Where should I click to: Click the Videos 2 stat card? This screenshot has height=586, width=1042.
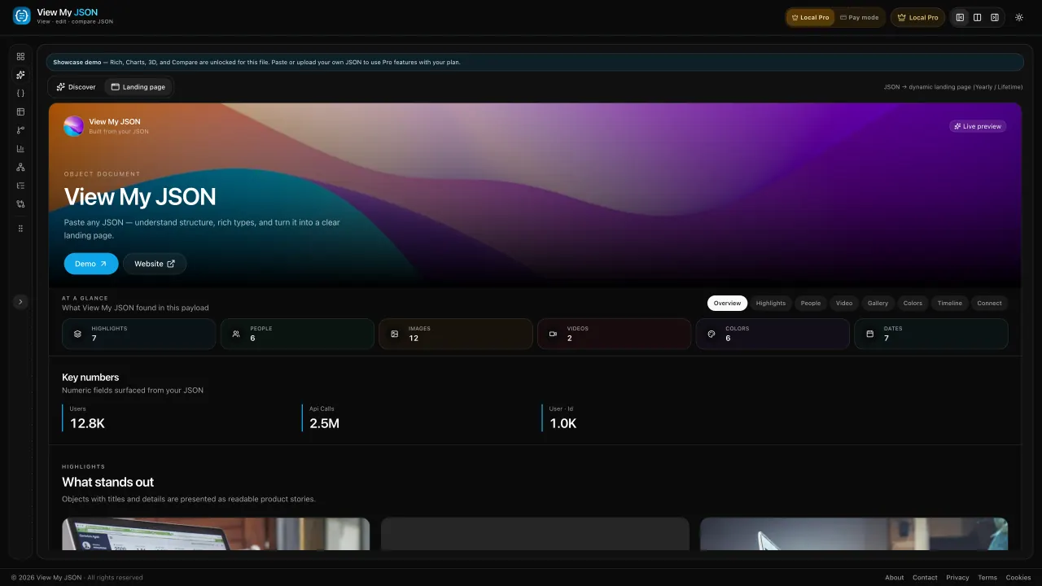[x=614, y=334]
